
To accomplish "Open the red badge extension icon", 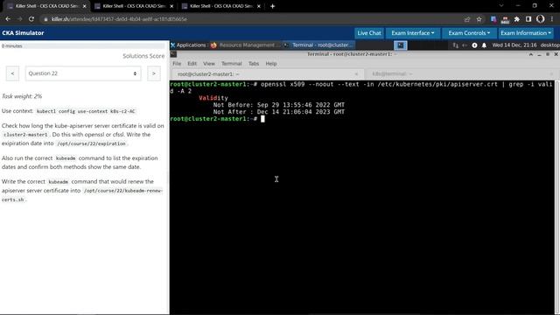I will 505,19.
